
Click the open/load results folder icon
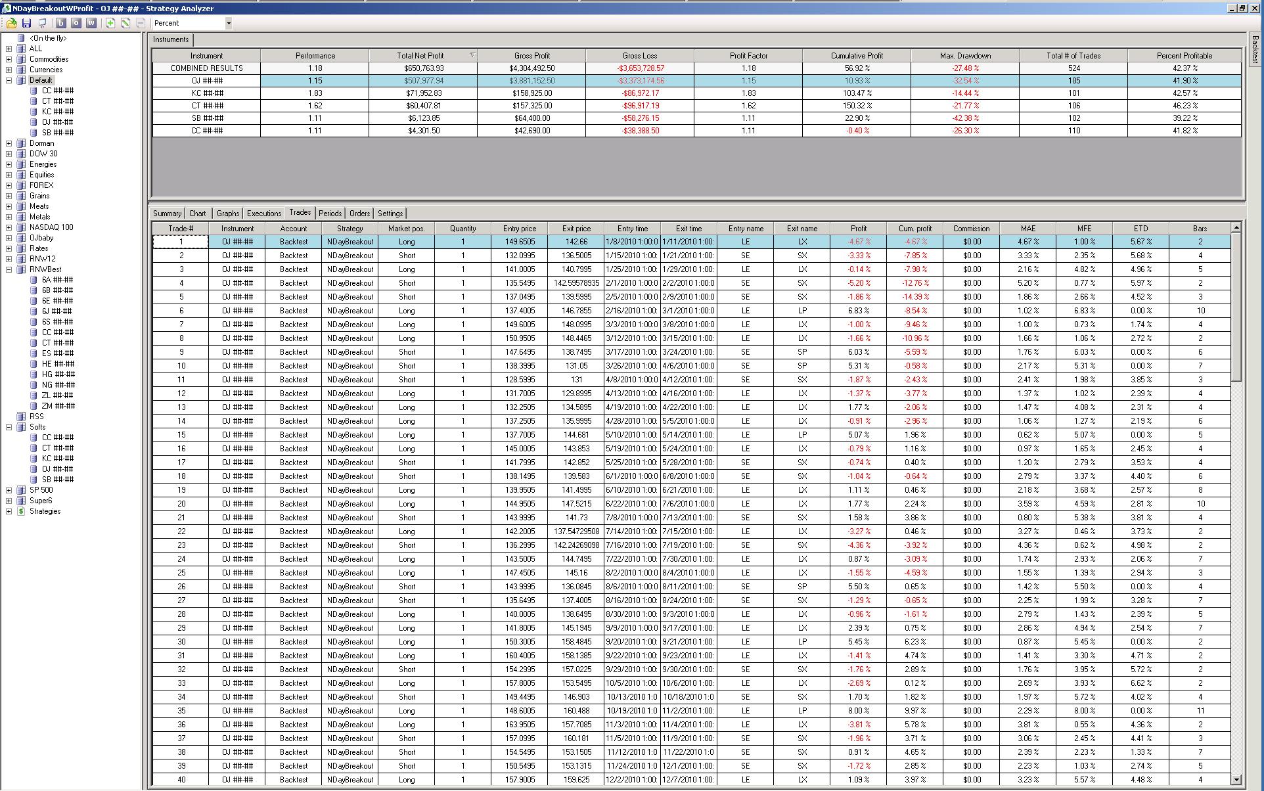tap(11, 23)
